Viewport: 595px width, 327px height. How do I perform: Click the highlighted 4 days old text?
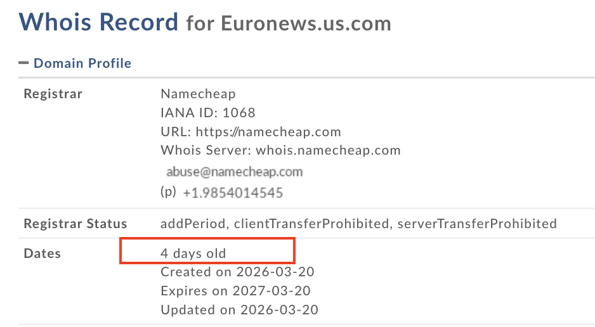pyautogui.click(x=193, y=253)
